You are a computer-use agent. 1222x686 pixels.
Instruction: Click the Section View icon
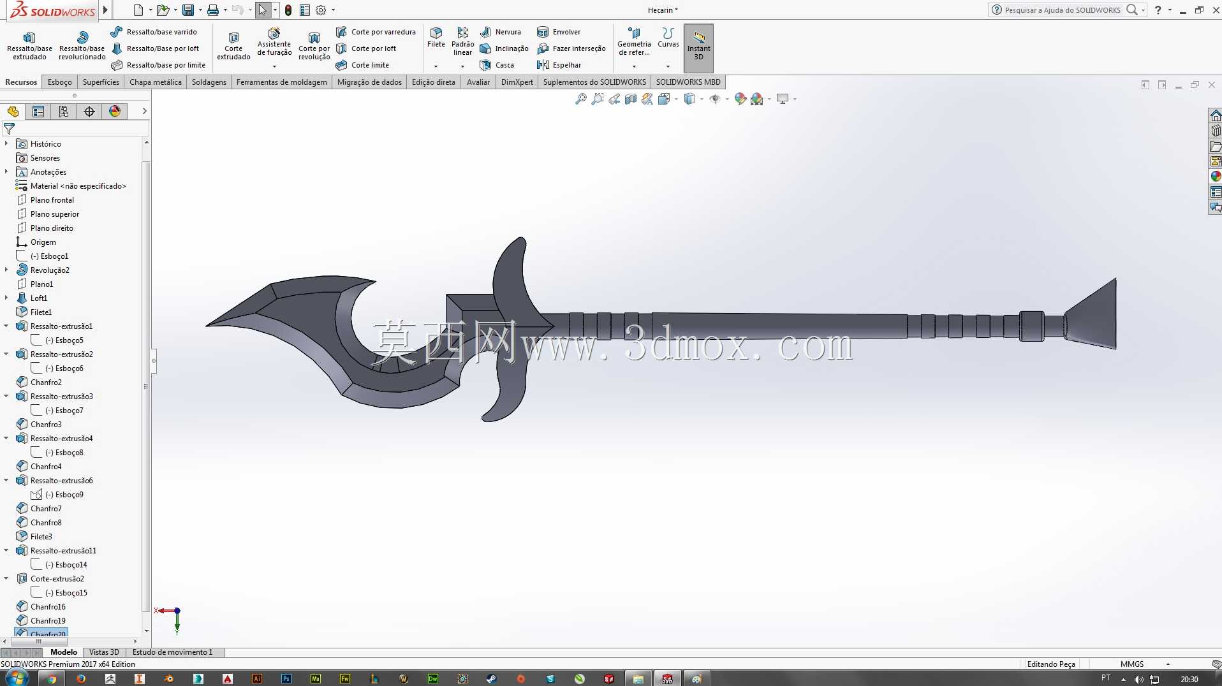pyautogui.click(x=631, y=99)
